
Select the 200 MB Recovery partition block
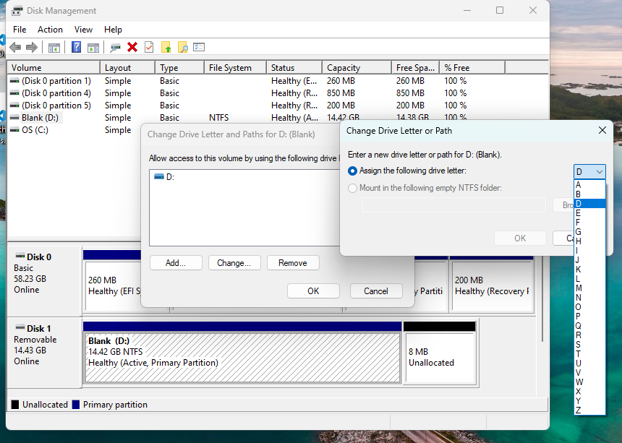click(492, 285)
